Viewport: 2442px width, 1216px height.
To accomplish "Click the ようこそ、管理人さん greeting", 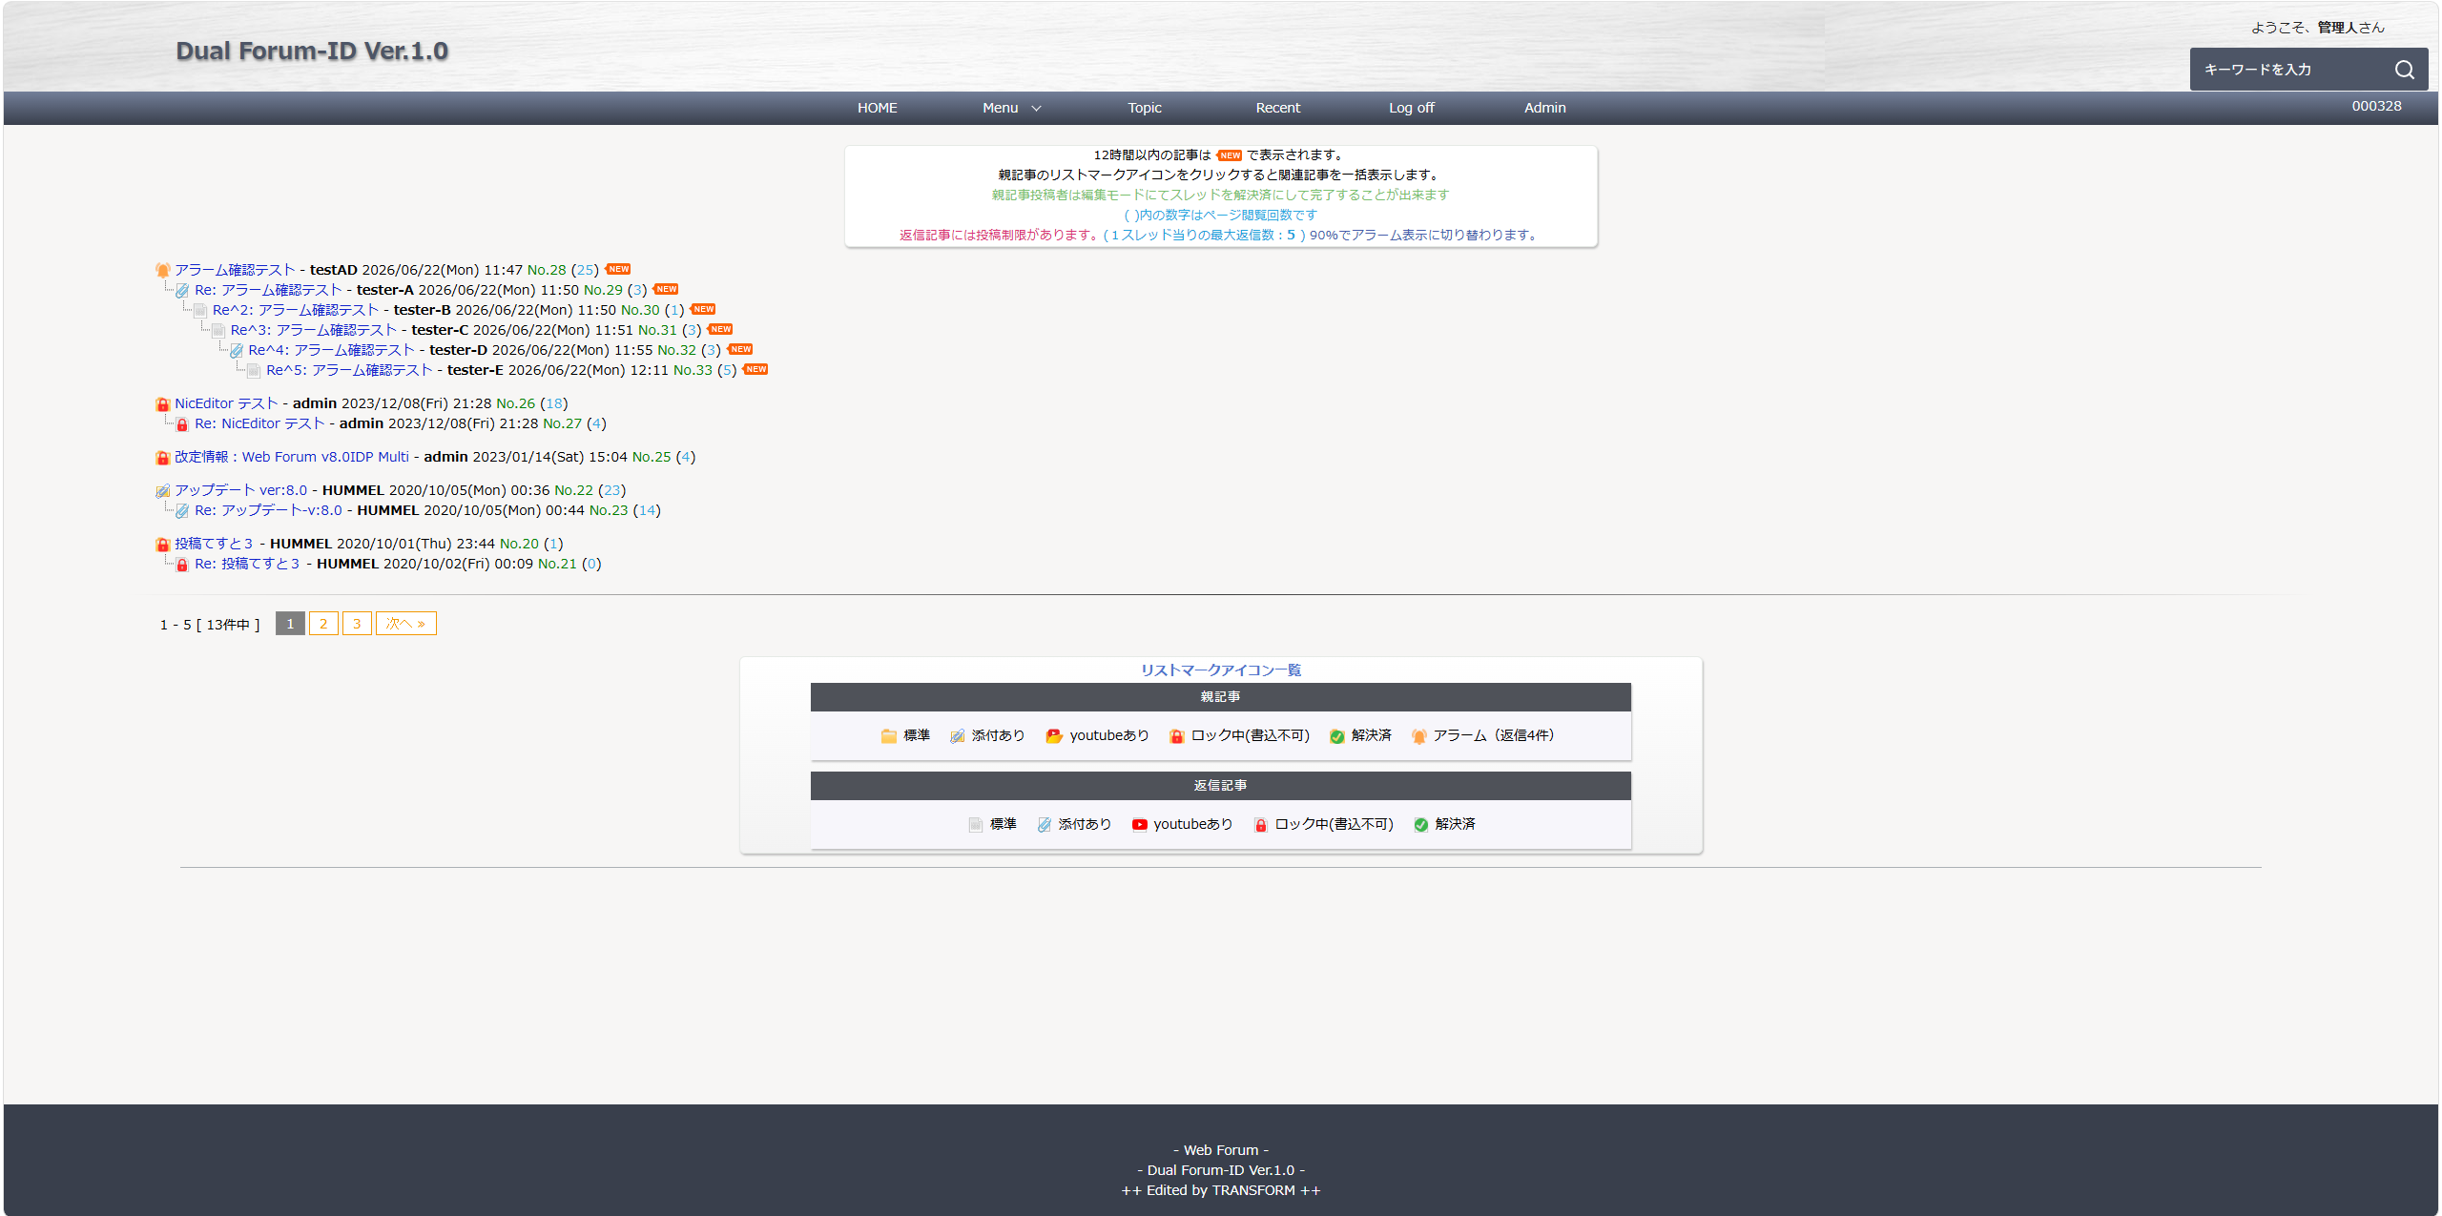I will click(x=2318, y=28).
